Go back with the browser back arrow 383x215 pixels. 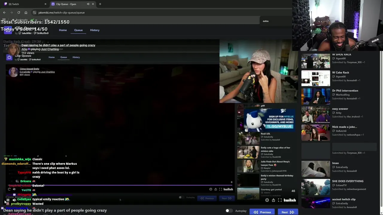click(4, 13)
